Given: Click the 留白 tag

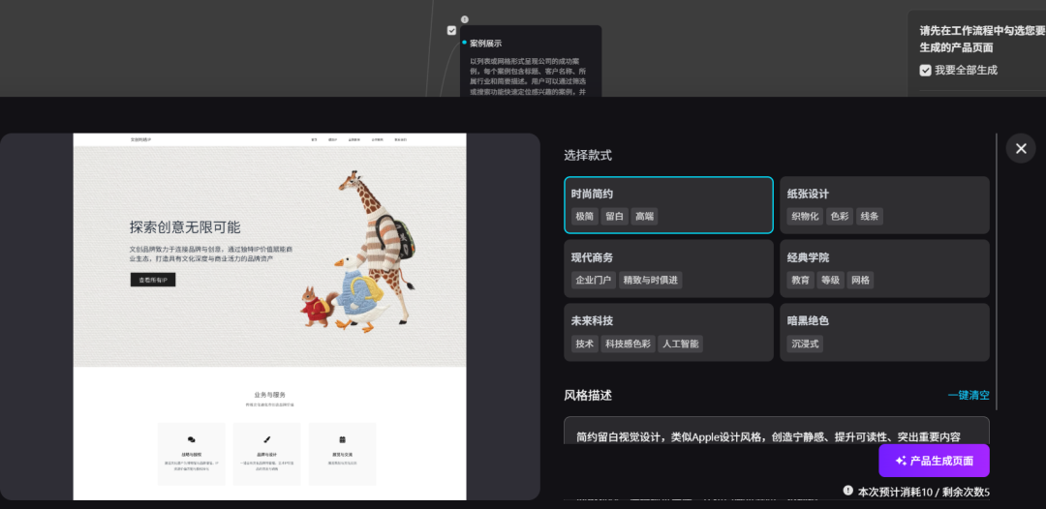Looking at the screenshot, I should tap(614, 216).
